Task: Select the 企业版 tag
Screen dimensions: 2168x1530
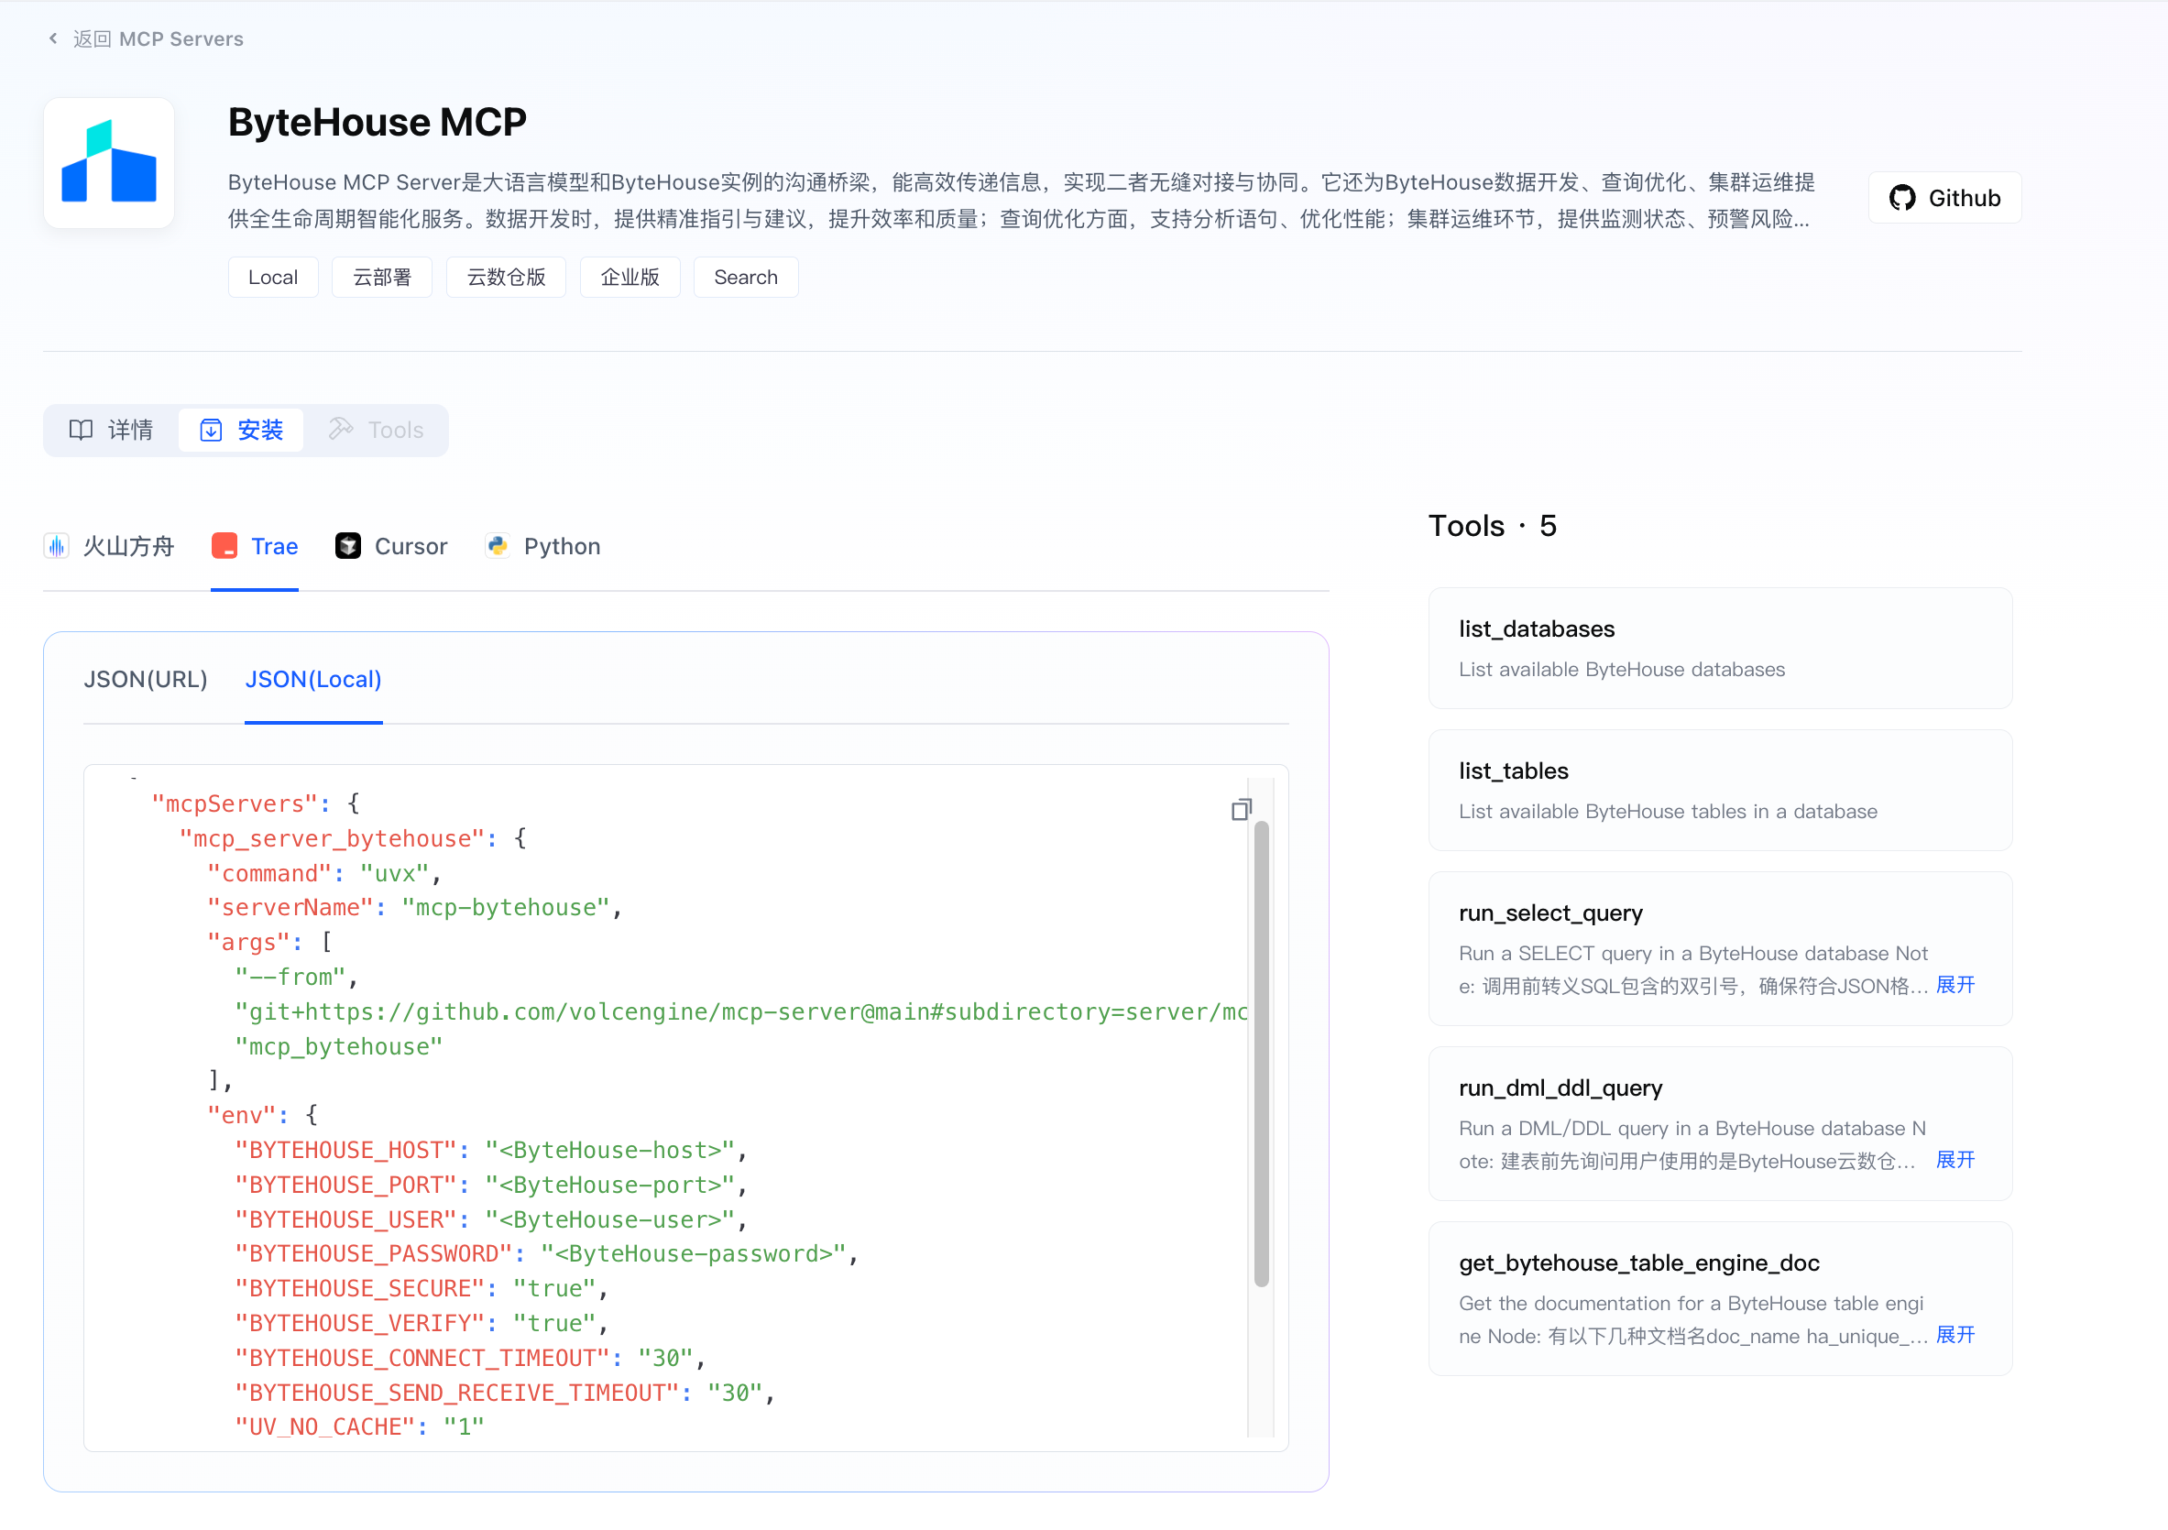Action: 630,277
